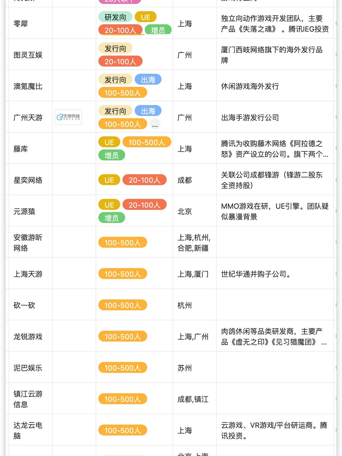The width and height of the screenshot is (342, 456).
Task: Click the UE tag in 星奕网络 row
Action: point(109,180)
